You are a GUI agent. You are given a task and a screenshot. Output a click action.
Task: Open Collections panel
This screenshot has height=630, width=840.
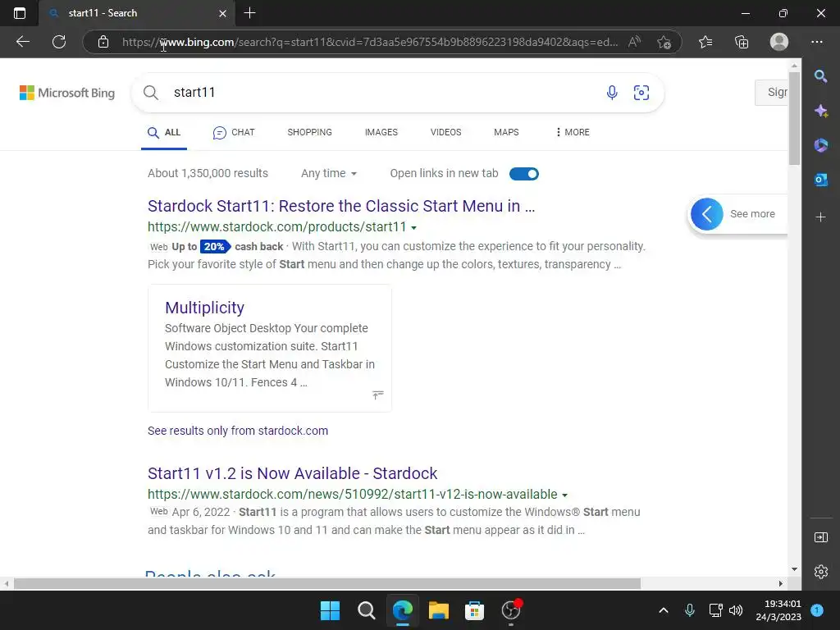pos(742,42)
